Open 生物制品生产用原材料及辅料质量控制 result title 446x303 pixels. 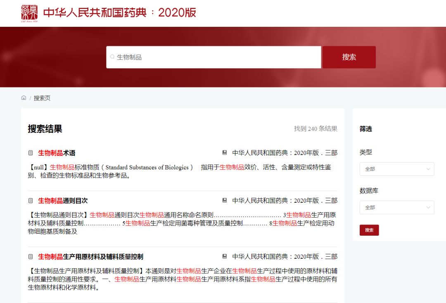[90, 257]
